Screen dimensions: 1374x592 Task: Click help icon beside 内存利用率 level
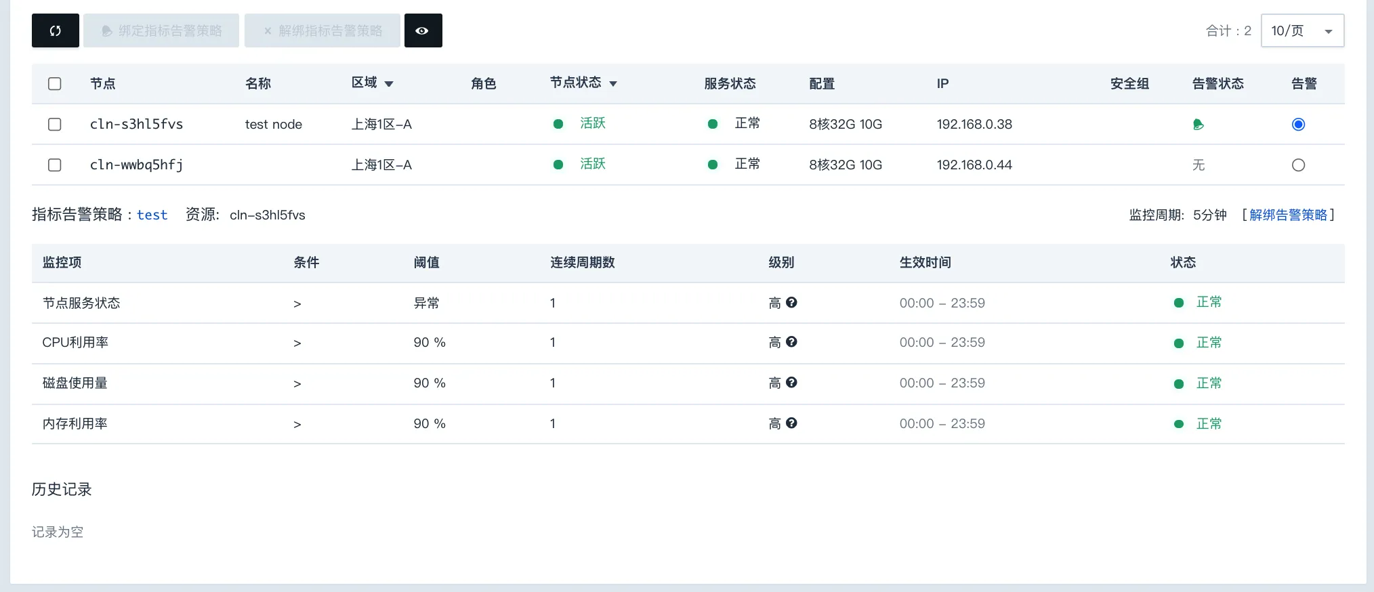point(791,423)
